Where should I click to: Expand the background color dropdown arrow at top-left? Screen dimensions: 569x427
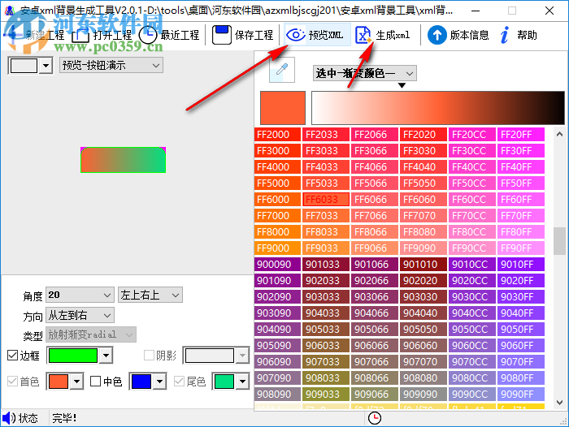tap(46, 66)
